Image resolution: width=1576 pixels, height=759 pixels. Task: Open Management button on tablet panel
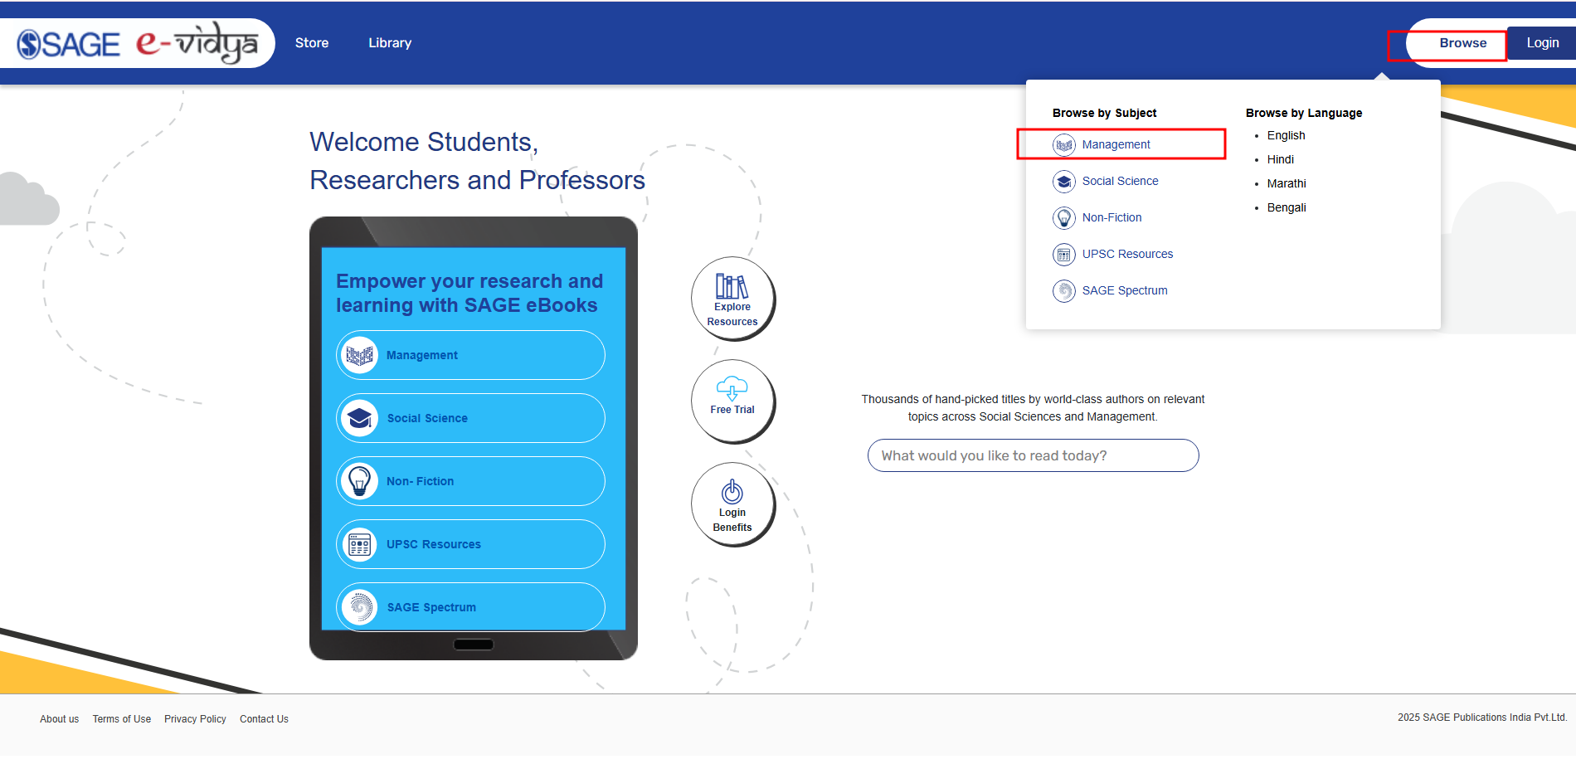pos(470,355)
